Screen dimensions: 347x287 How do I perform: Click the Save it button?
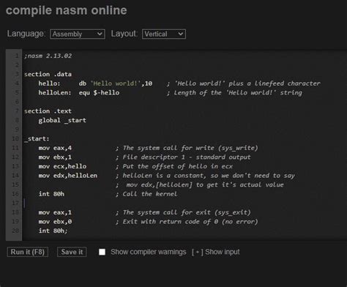pos(72,252)
